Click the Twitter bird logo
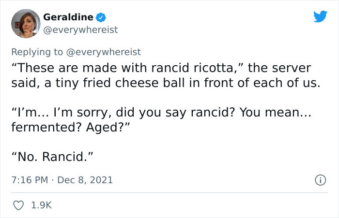The width and height of the screenshot is (339, 218). (x=320, y=17)
